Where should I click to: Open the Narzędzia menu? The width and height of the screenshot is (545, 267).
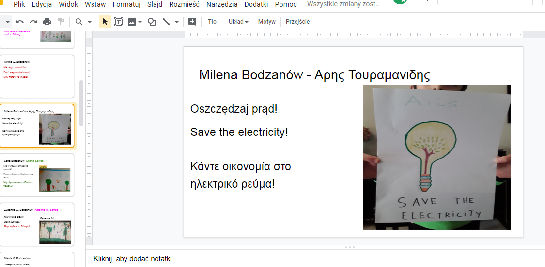point(222,4)
